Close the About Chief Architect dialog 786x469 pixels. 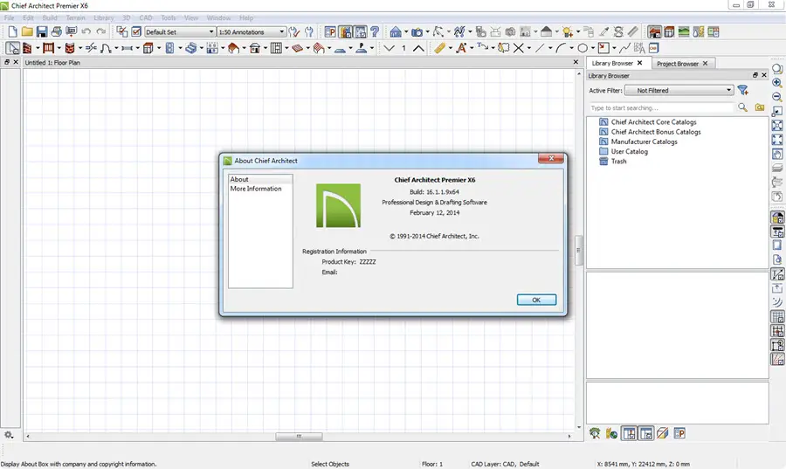pos(551,158)
